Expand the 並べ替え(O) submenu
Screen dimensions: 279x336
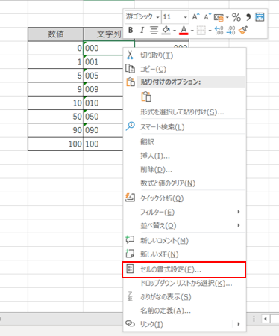(x=184, y=226)
